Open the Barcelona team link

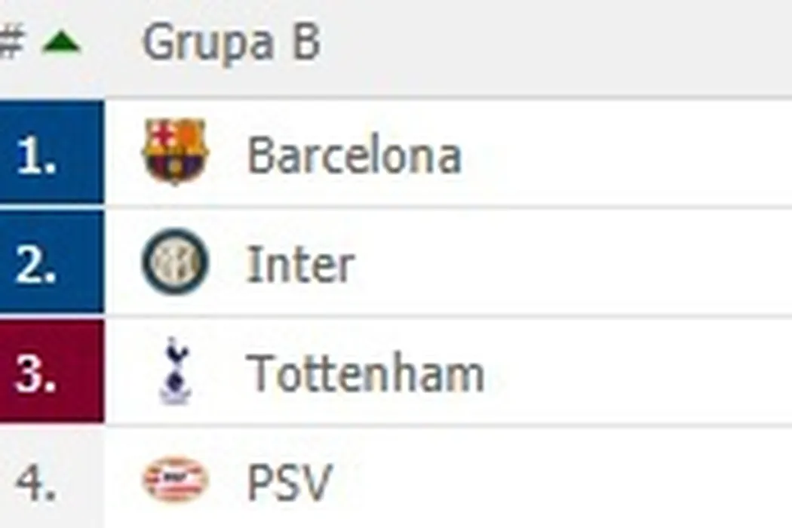[354, 155]
